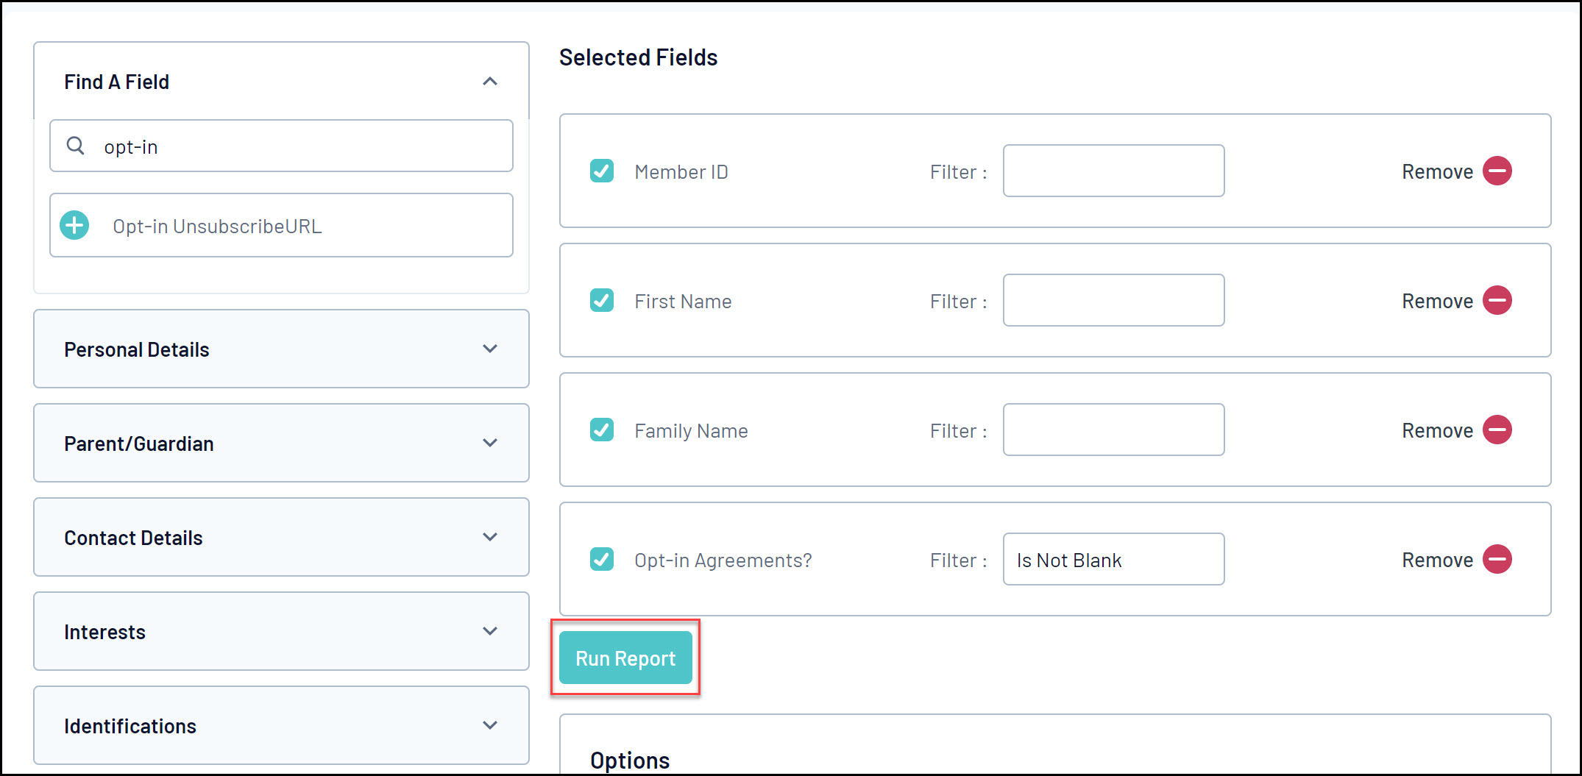Expand the Identifications section
The image size is (1582, 776).
490,725
